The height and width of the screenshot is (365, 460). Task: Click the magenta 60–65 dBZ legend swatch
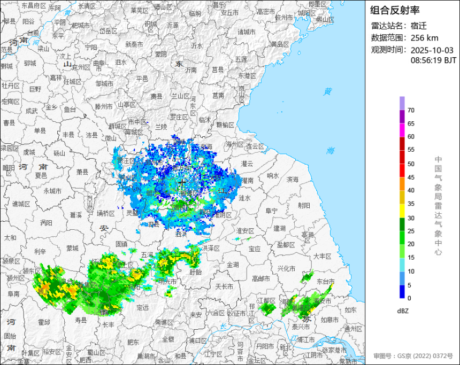402,130
